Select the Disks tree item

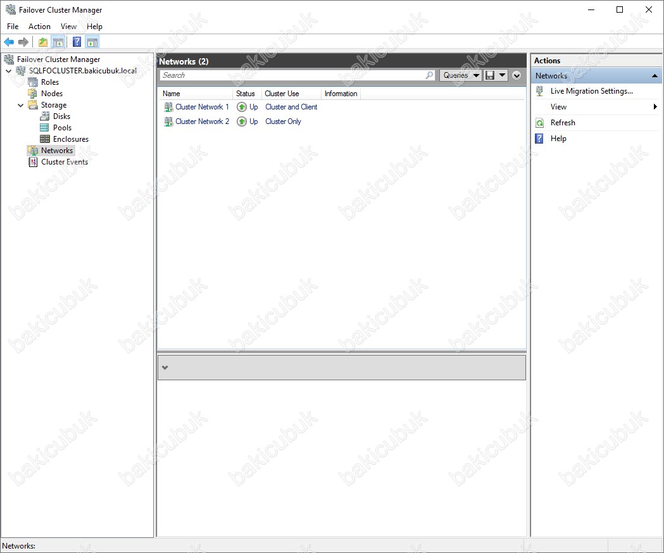point(61,116)
